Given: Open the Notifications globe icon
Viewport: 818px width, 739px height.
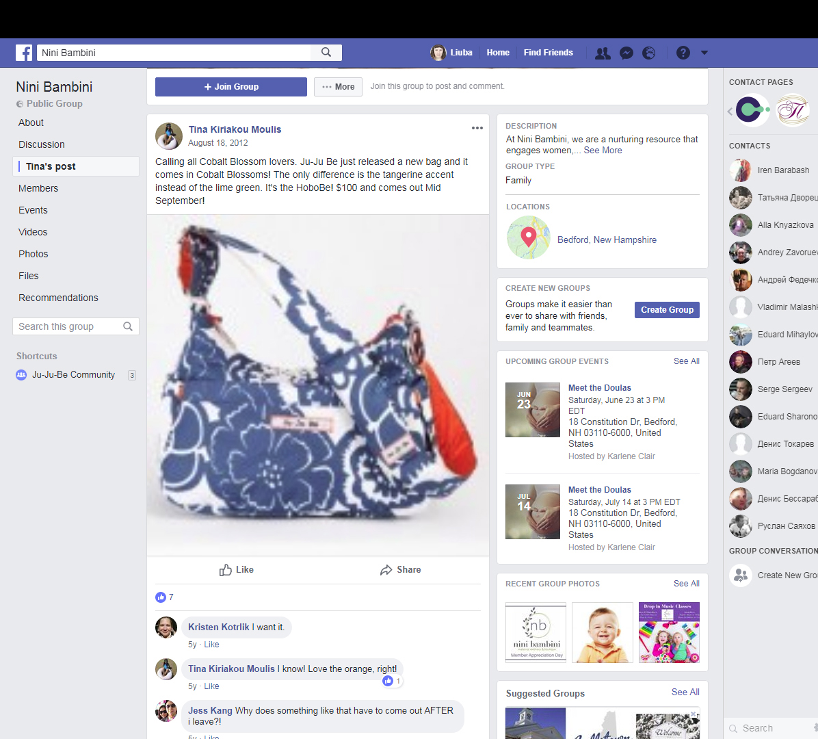Looking at the screenshot, I should tap(648, 53).
